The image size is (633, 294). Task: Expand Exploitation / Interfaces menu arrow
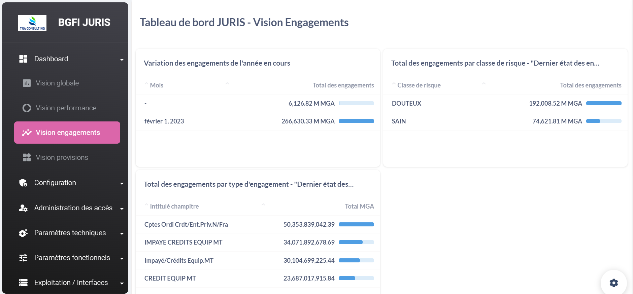pyautogui.click(x=122, y=283)
